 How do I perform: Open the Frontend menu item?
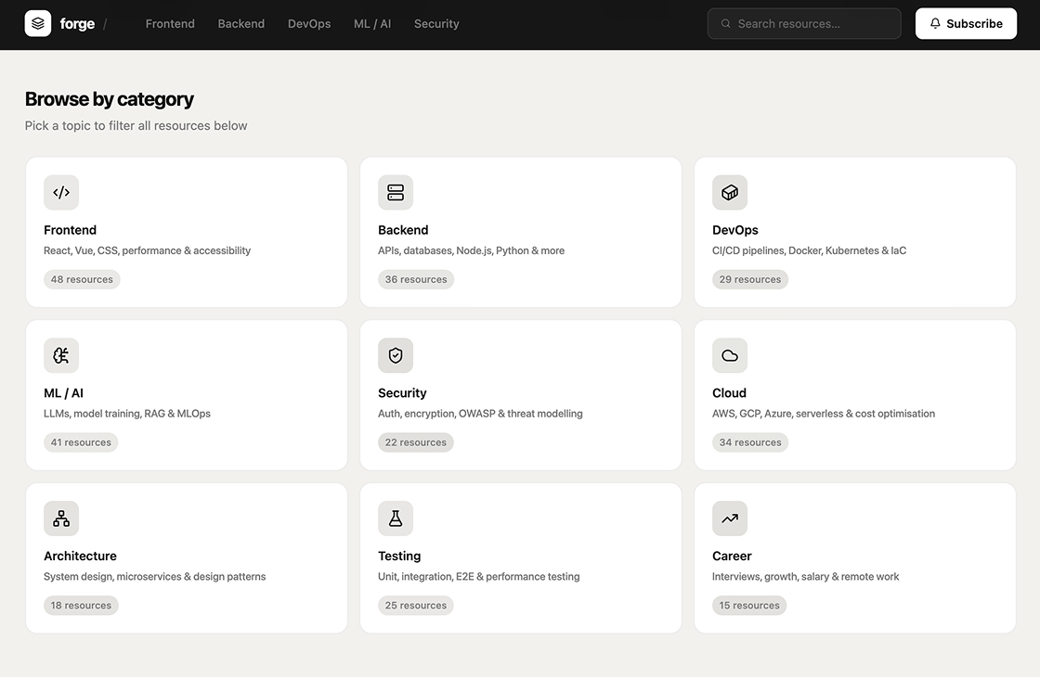[170, 23]
